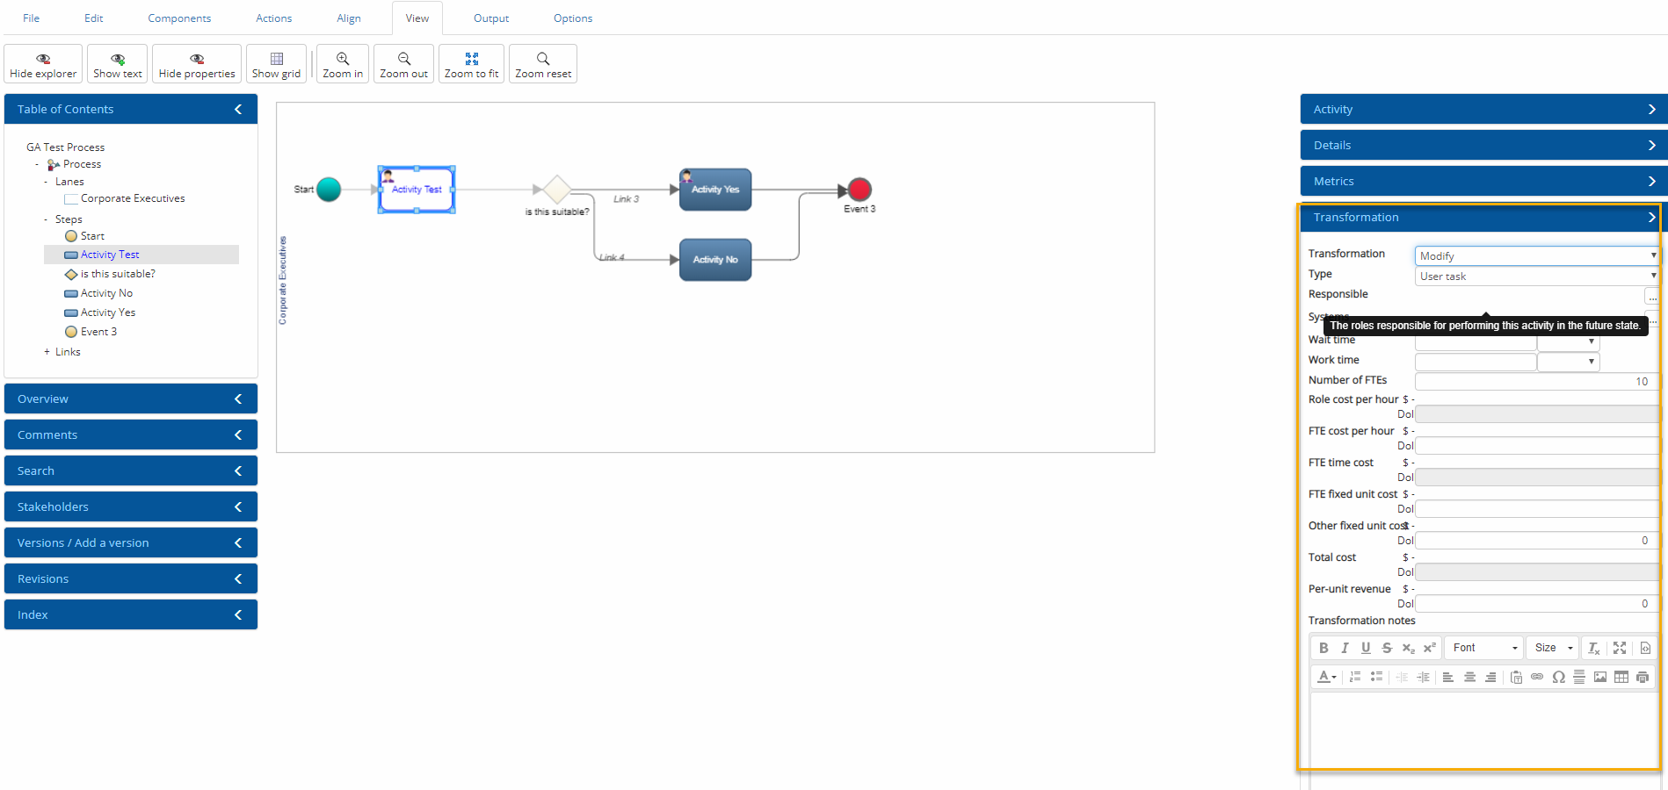Open the Font dropdown in notes editor
Image resolution: width=1668 pixels, height=790 pixels.
coord(1484,648)
